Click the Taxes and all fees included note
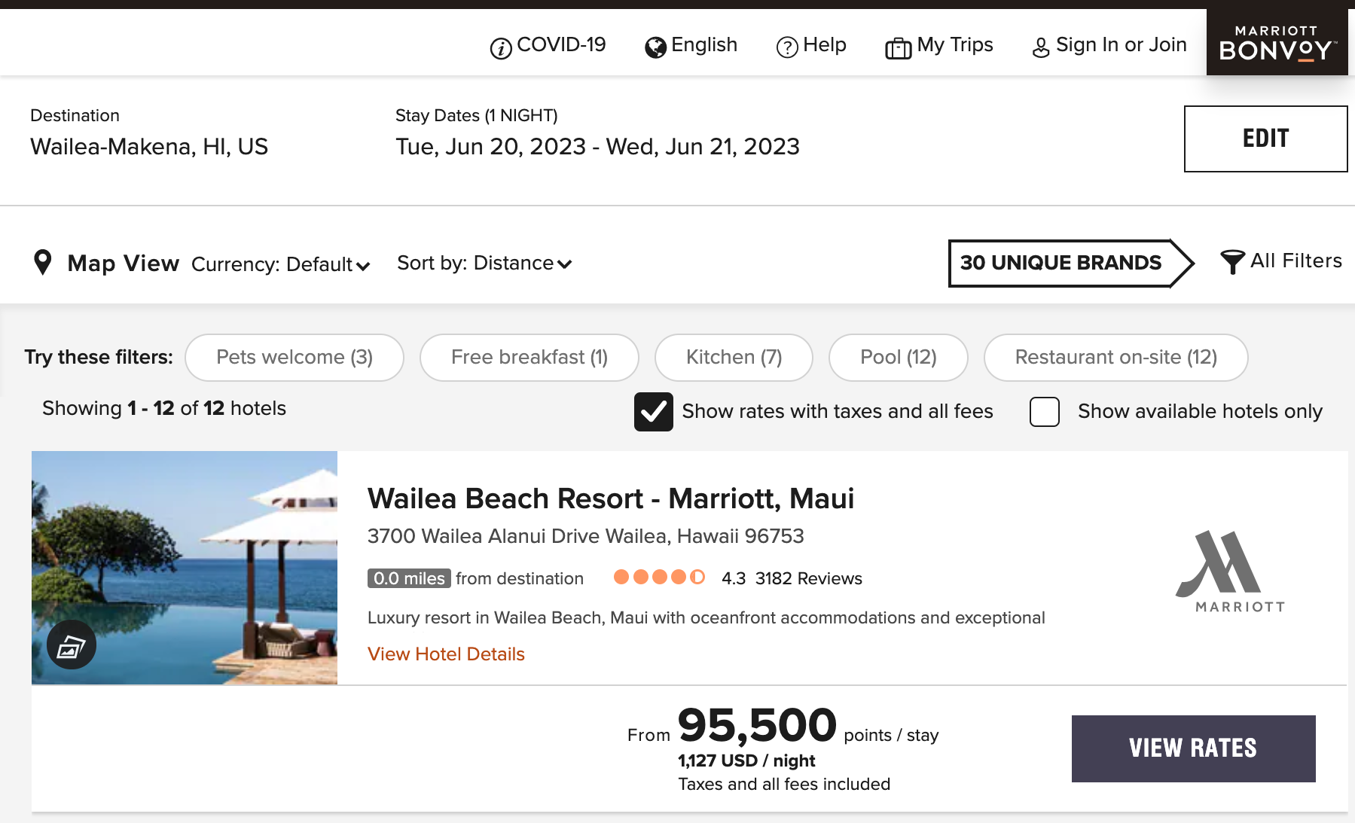Screen dimensions: 1355x823 [x=784, y=785]
